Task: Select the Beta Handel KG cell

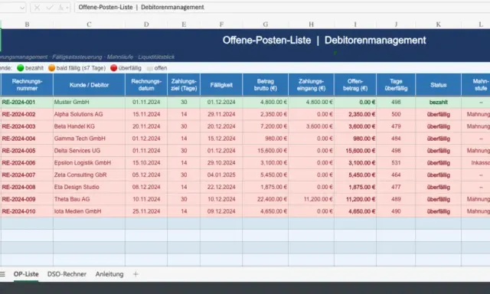Action: tap(89, 126)
